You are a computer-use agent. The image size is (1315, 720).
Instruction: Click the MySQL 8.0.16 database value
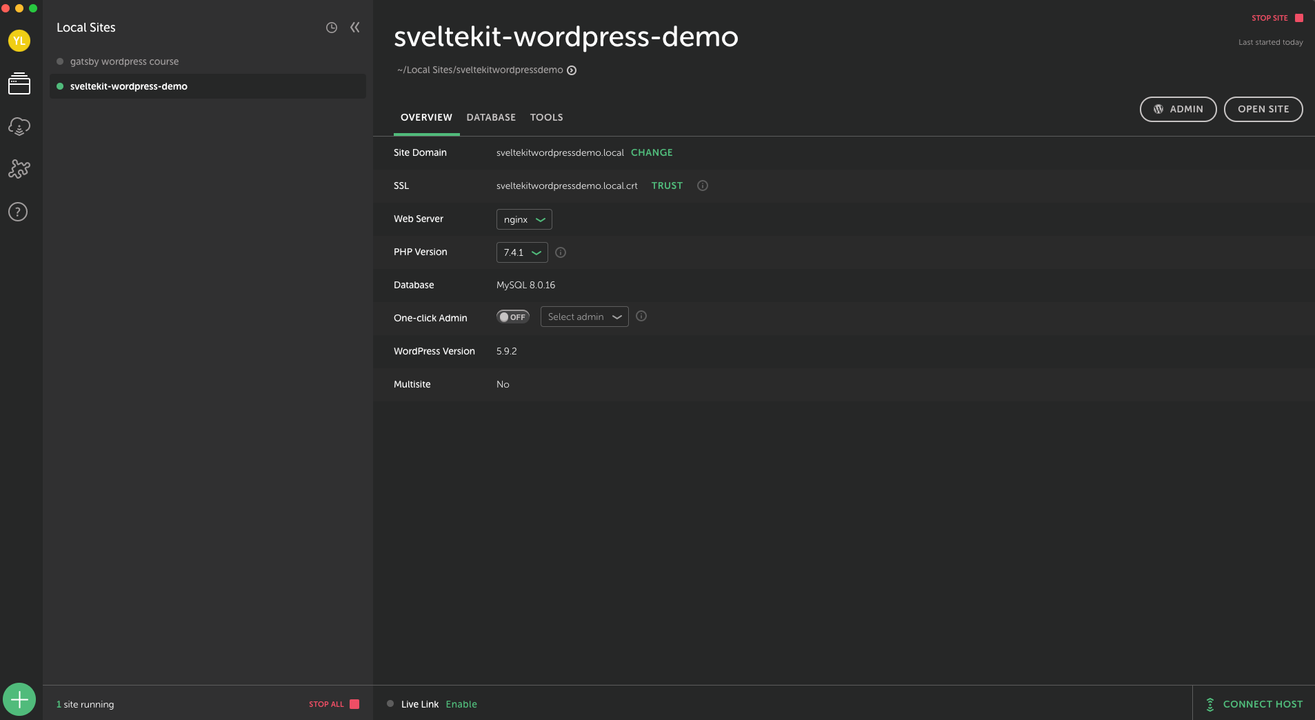click(x=525, y=285)
